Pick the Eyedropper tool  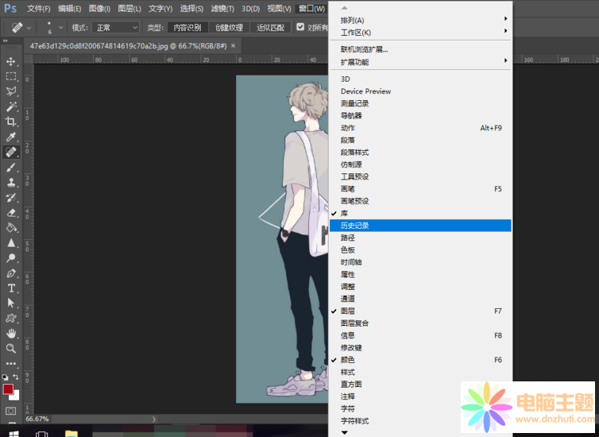[11, 137]
